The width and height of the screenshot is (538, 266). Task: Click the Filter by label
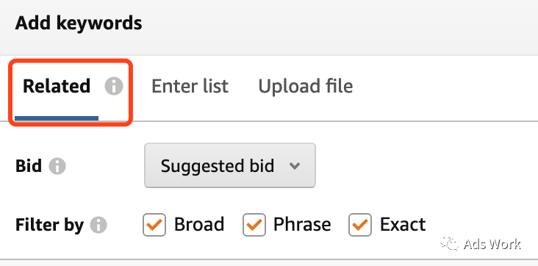49,225
